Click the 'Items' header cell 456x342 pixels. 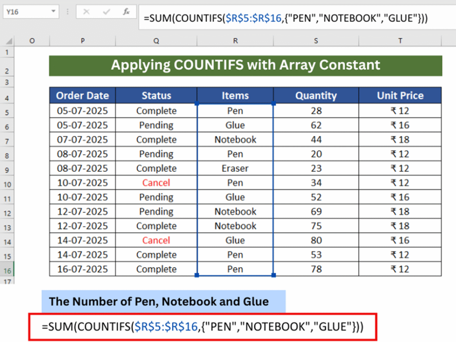coord(235,95)
